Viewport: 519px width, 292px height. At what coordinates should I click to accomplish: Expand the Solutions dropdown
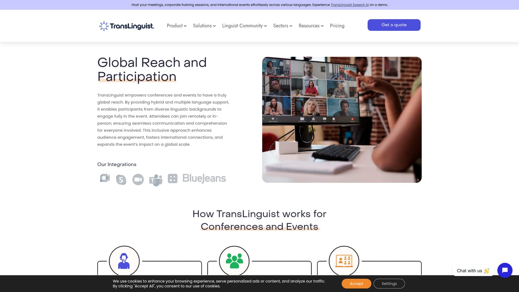pyautogui.click(x=204, y=26)
